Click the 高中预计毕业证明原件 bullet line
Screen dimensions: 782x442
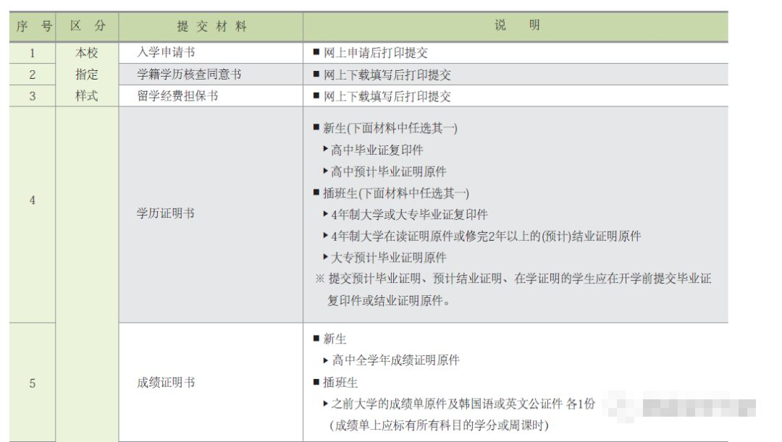(388, 172)
